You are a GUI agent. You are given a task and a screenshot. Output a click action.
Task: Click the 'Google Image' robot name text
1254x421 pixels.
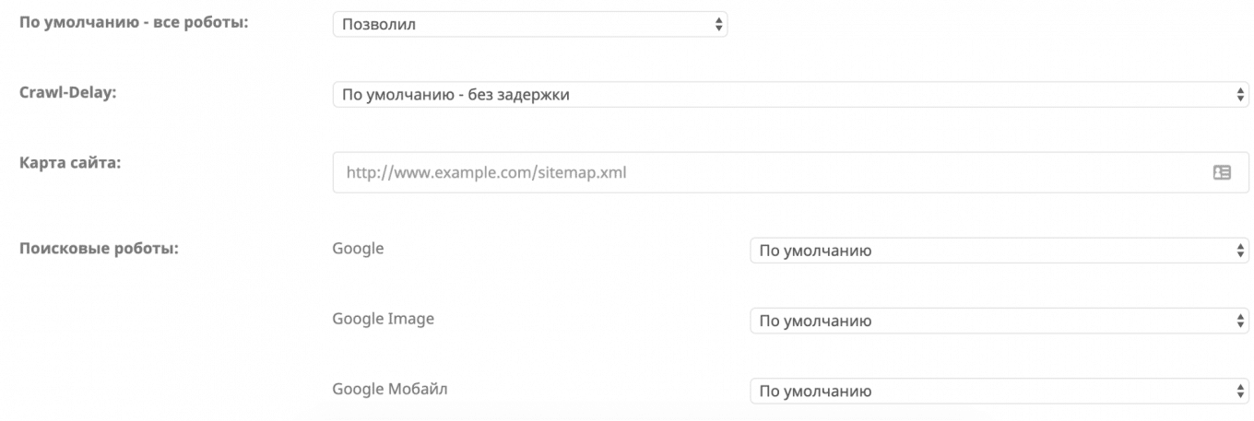383,319
